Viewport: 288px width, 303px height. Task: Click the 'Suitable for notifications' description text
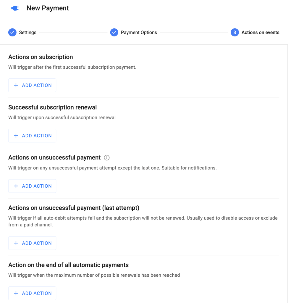pyautogui.click(x=189, y=168)
